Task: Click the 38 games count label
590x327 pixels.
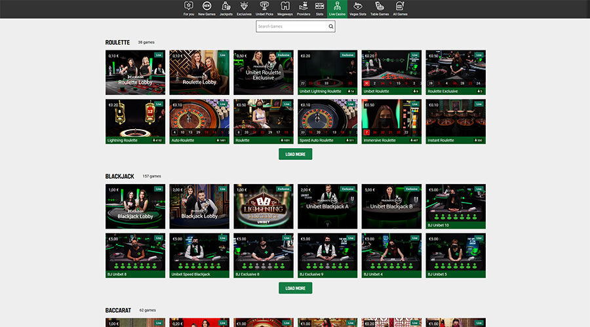Action: pyautogui.click(x=146, y=42)
